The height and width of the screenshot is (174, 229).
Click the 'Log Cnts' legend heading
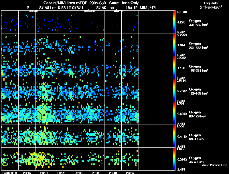pyautogui.click(x=211, y=3)
